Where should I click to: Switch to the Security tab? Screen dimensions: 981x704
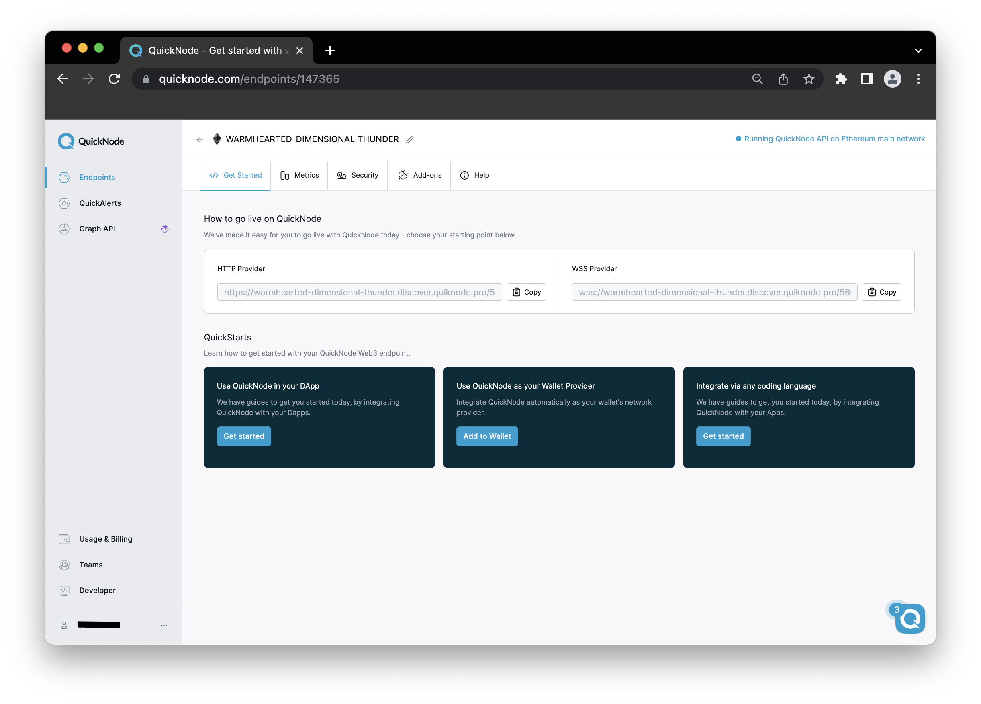click(x=358, y=175)
